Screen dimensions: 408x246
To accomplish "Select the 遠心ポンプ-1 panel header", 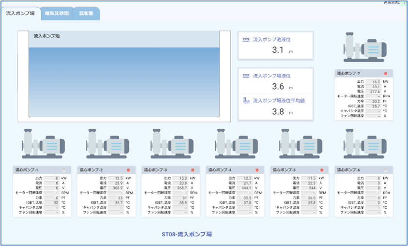I will tap(42, 170).
